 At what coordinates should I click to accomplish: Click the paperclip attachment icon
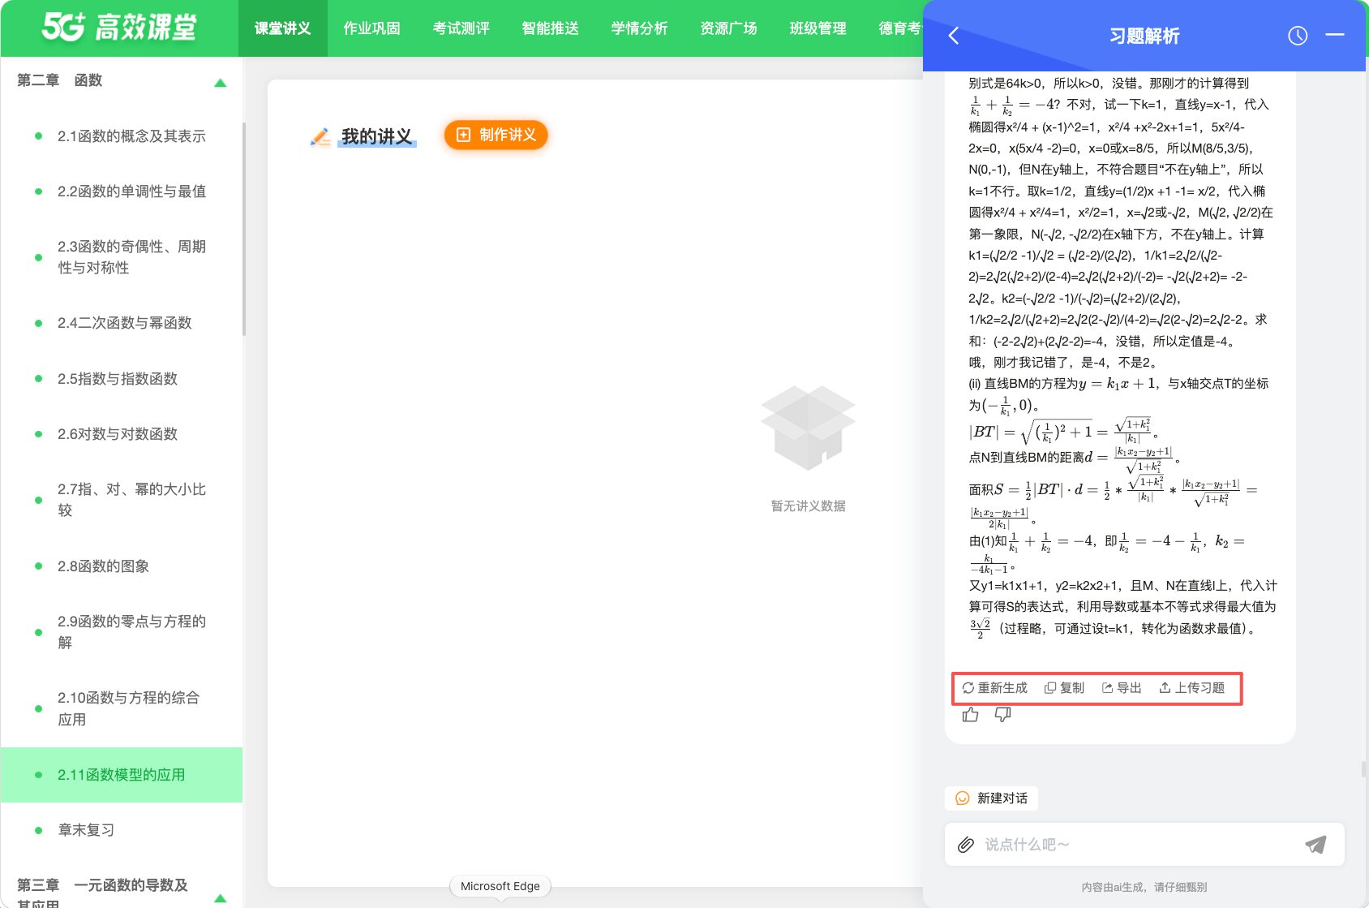[965, 845]
